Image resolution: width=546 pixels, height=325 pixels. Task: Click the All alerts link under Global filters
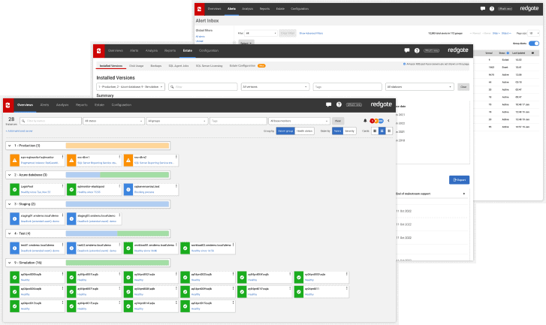[x=201, y=37]
